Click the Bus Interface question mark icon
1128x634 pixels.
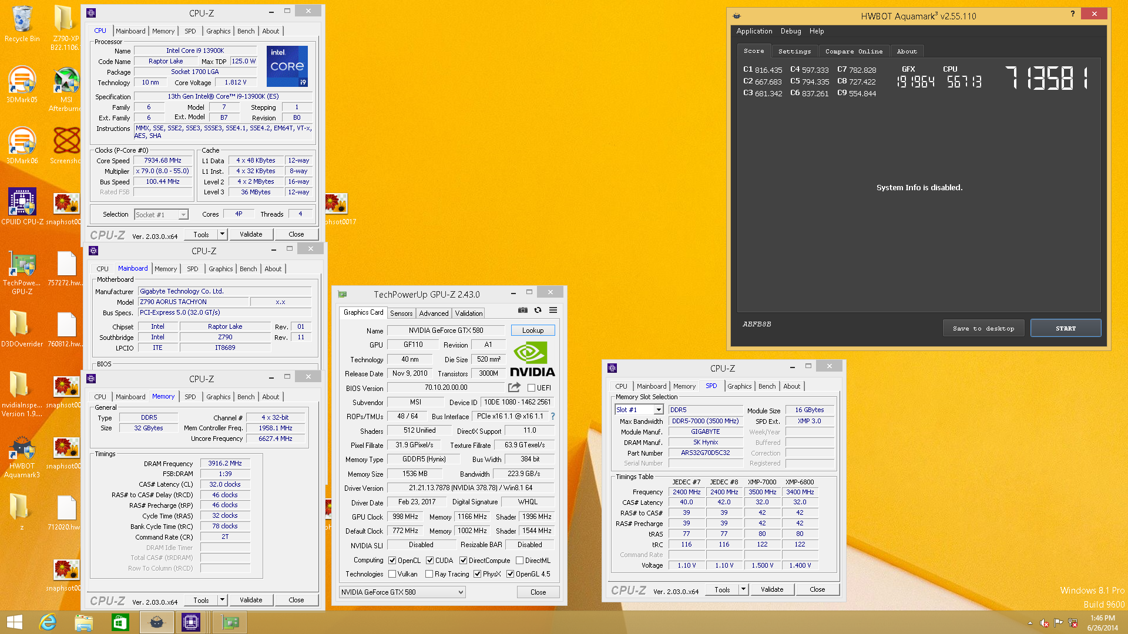click(x=553, y=416)
